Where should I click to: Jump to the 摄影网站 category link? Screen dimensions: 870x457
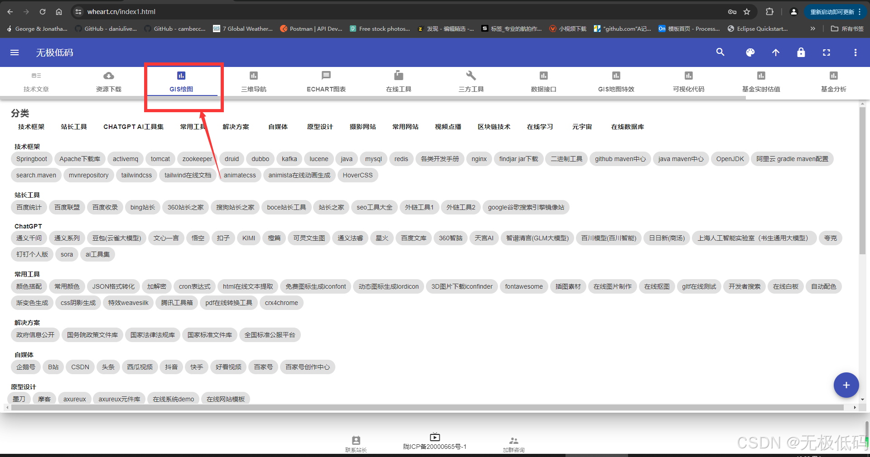362,127
